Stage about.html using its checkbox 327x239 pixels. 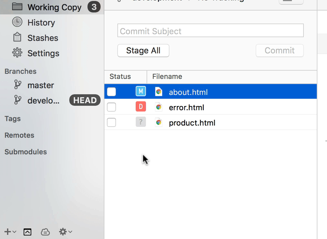pyautogui.click(x=111, y=92)
